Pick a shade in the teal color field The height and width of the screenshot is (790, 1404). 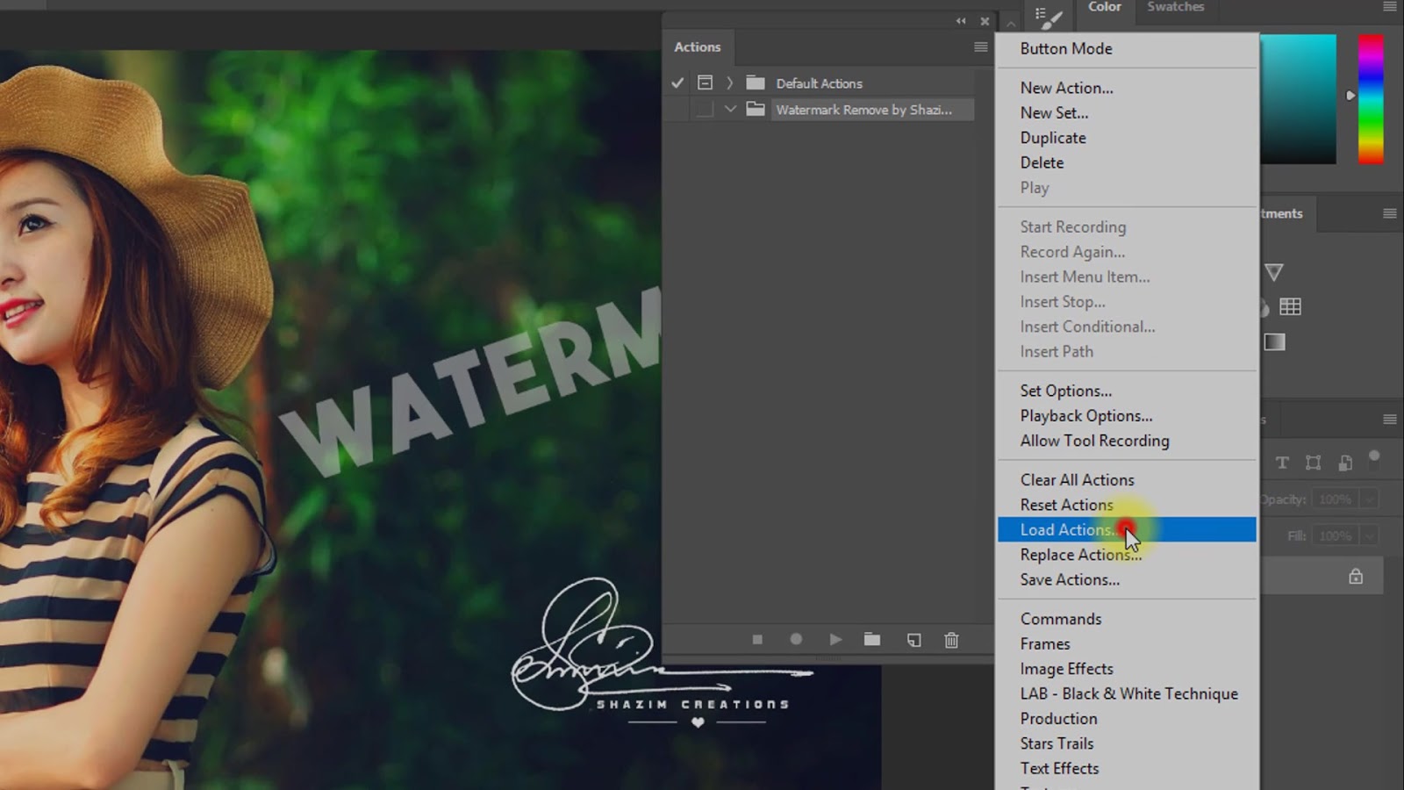click(1298, 98)
